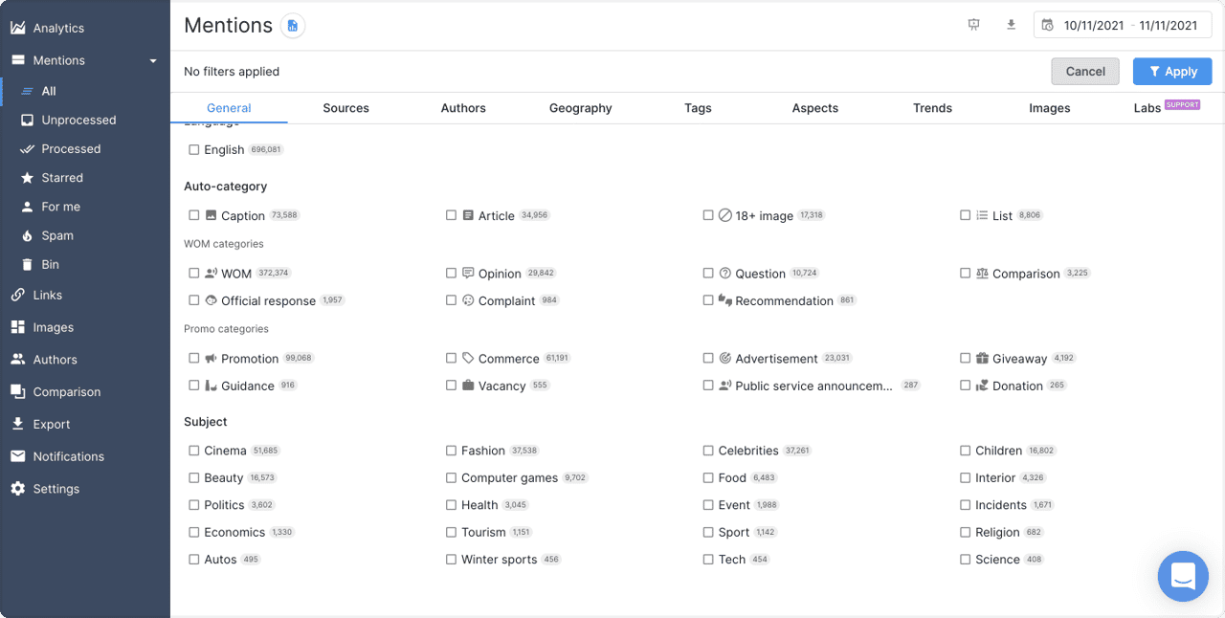The height and width of the screenshot is (618, 1225).
Task: Check the Donation checkbox
Action: click(965, 386)
